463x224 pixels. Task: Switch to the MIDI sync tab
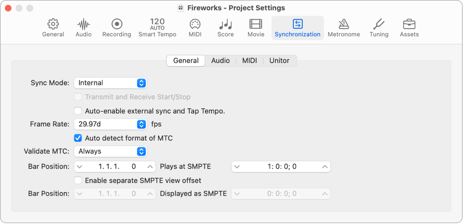coord(249,60)
